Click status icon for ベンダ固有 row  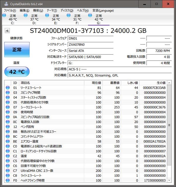(x=8, y=127)
